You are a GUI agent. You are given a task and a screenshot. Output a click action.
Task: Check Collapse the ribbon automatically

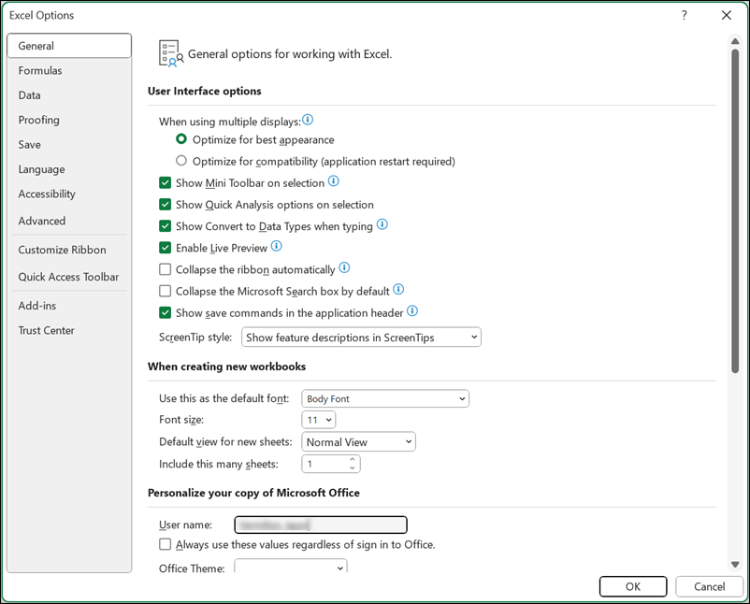point(165,269)
